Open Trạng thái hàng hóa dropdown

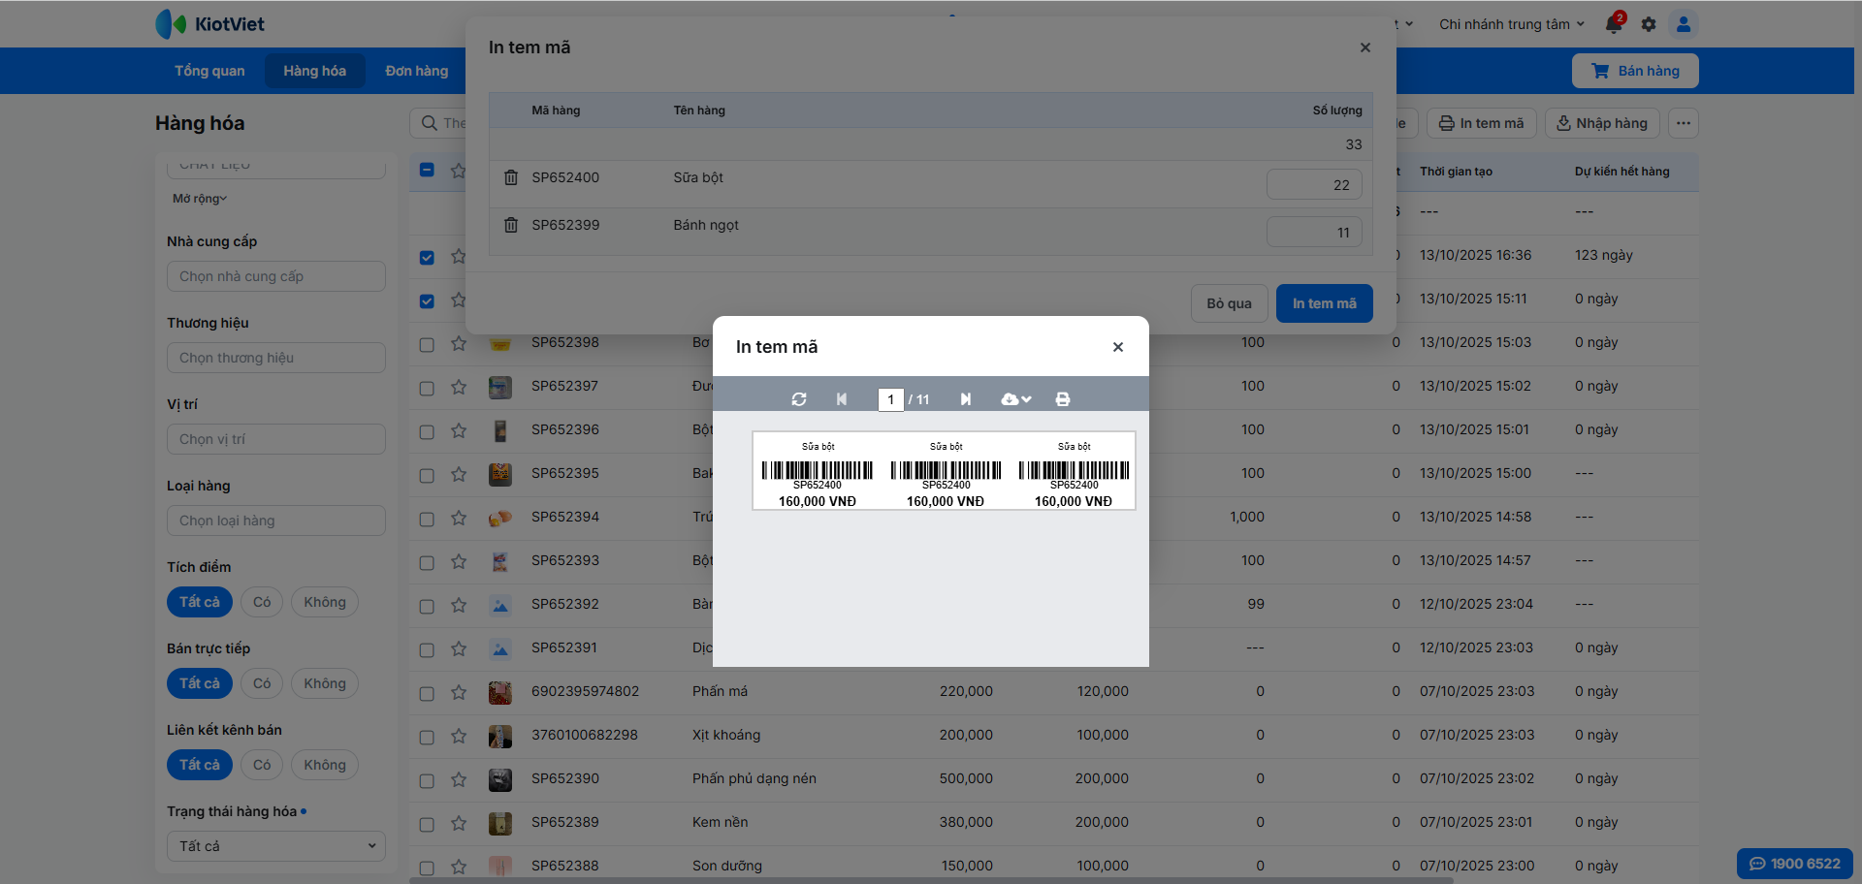click(276, 846)
